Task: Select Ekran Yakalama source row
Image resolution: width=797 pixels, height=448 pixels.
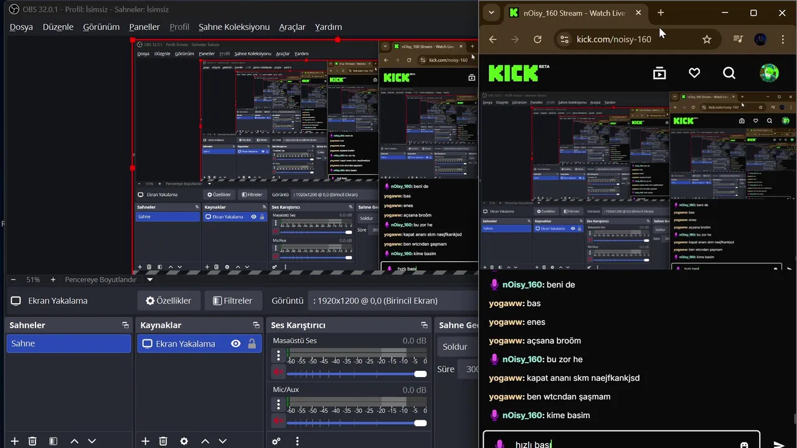Action: [x=199, y=343]
